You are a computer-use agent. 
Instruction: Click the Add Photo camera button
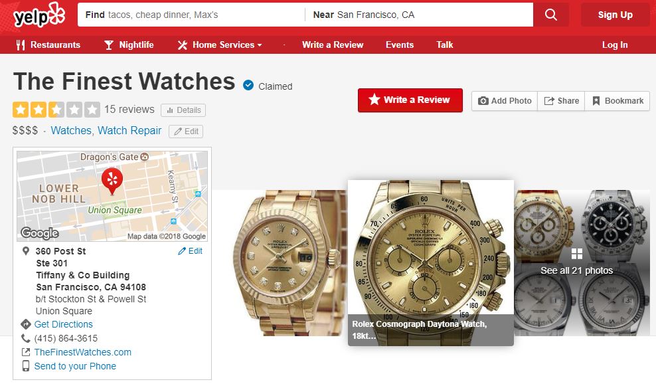[505, 101]
